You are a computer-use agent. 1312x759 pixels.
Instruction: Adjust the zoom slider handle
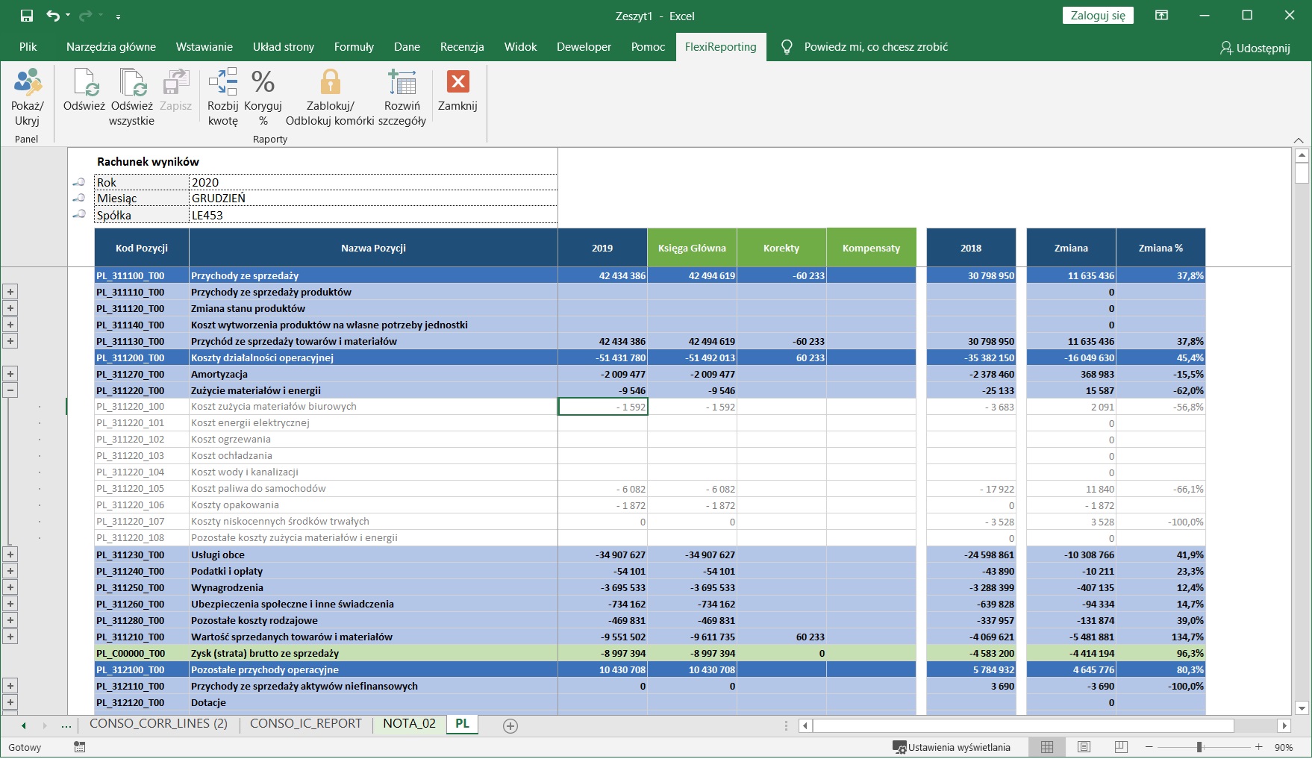point(1199,747)
